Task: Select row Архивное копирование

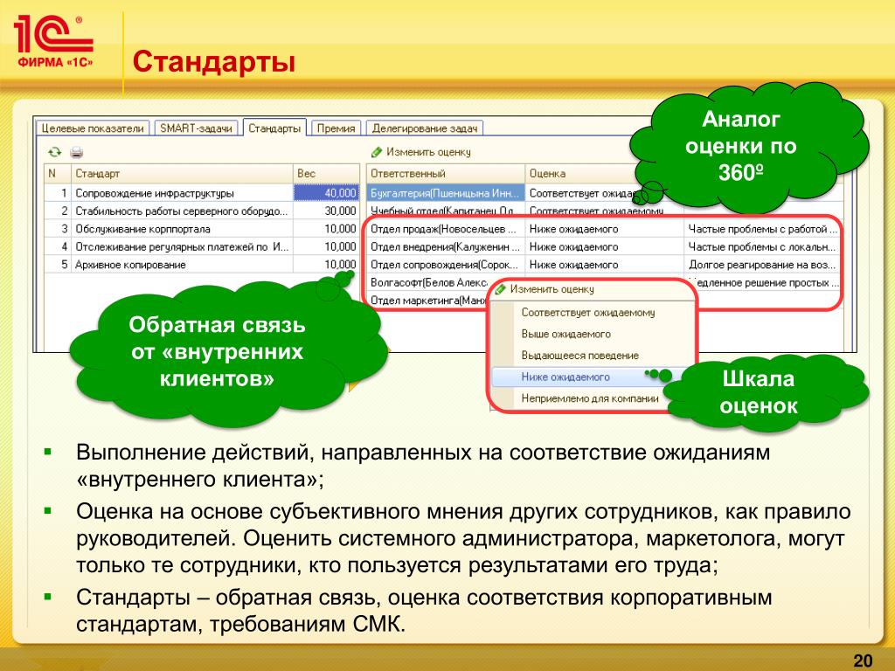Action: pos(202,264)
